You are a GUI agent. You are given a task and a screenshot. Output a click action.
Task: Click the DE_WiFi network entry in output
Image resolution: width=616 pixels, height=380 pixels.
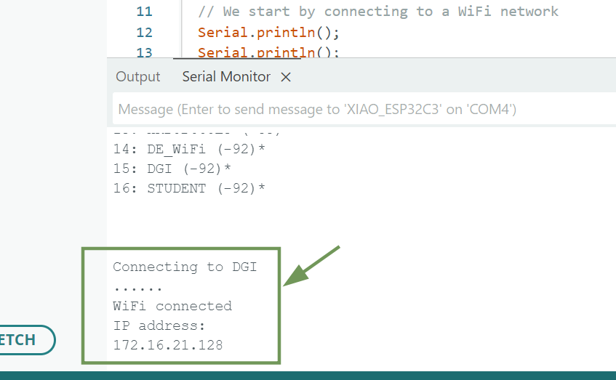189,149
